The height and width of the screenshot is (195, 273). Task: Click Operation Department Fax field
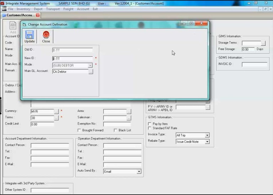(x=122, y=158)
